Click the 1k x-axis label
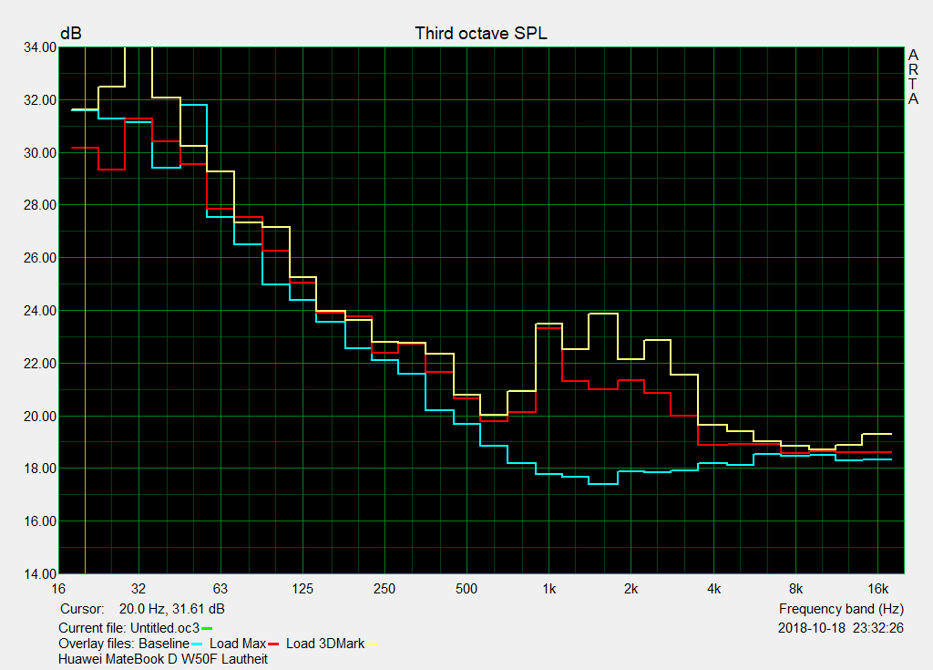The image size is (933, 670). pos(549,589)
